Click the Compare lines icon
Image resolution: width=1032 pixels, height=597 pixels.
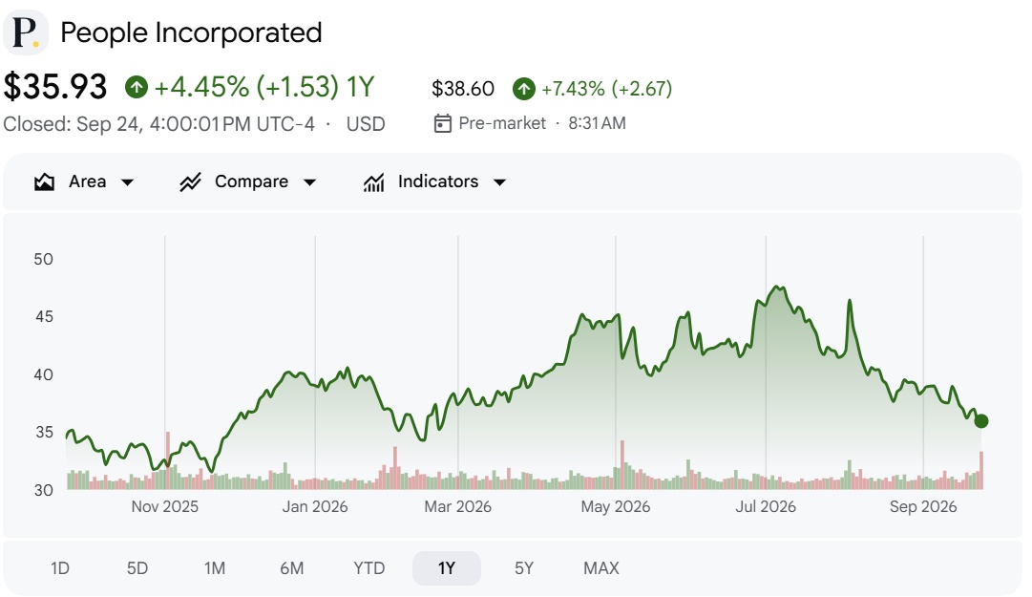(x=190, y=181)
